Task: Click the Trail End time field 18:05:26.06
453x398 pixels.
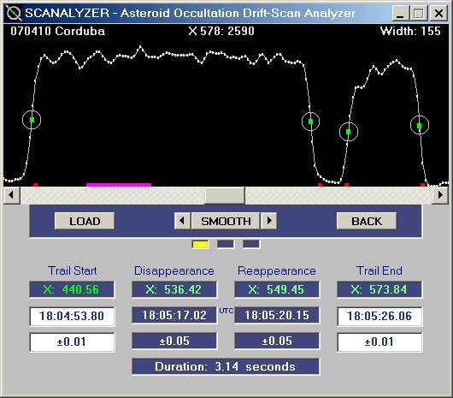Action: tap(379, 316)
